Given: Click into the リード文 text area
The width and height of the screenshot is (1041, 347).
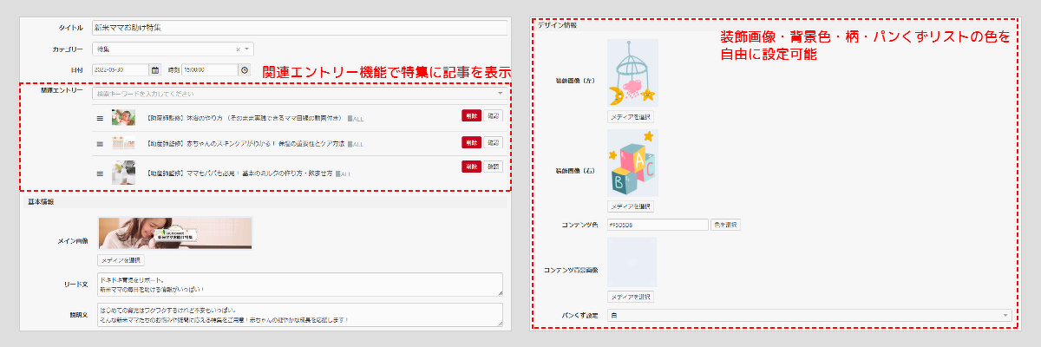Looking at the screenshot, I should (299, 285).
